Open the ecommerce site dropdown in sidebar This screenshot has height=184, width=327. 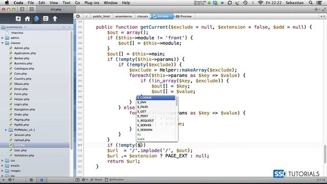point(14,27)
